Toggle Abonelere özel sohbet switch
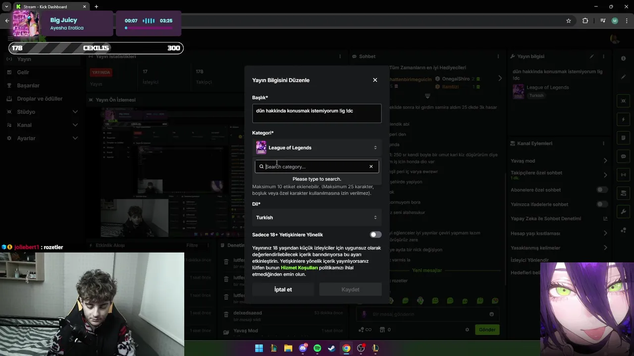The height and width of the screenshot is (356, 634). point(602,190)
